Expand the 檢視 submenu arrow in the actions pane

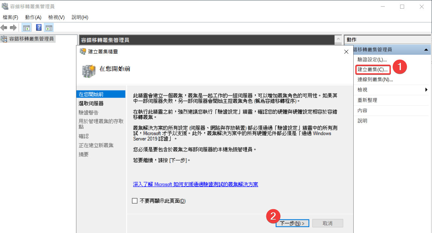tap(426, 90)
